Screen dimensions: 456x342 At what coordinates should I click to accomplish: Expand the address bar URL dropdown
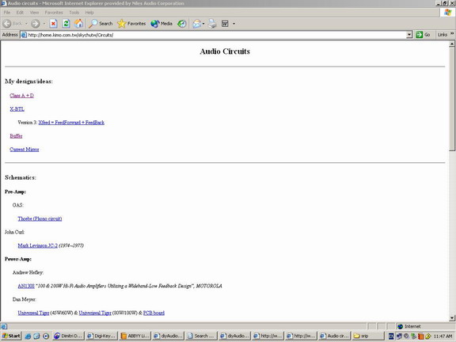coord(409,35)
